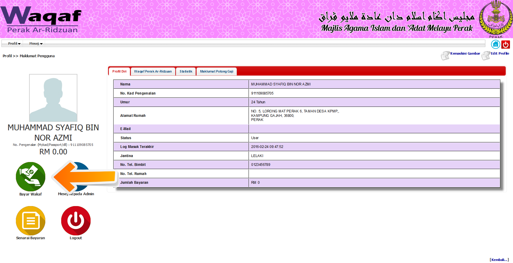513x263 pixels.
Task: Click the Jantina value LELAKI
Action: point(257,156)
